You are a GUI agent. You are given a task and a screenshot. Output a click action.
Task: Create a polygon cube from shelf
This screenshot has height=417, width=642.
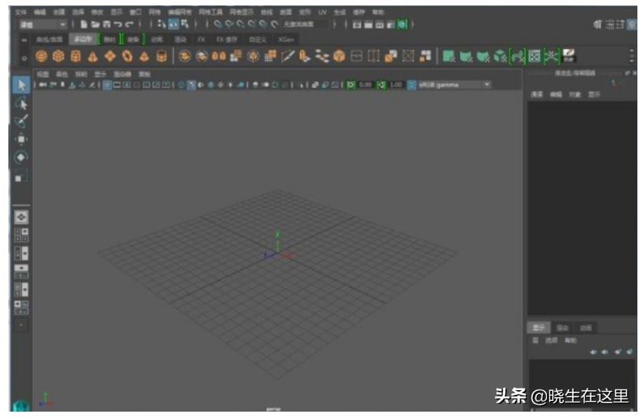58,56
